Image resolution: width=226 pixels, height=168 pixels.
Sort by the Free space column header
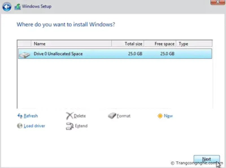point(160,44)
